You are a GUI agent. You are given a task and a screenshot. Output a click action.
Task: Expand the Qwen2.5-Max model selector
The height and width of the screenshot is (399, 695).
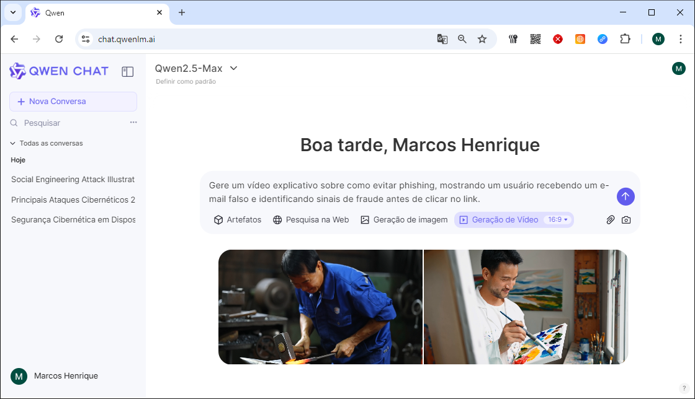click(196, 68)
